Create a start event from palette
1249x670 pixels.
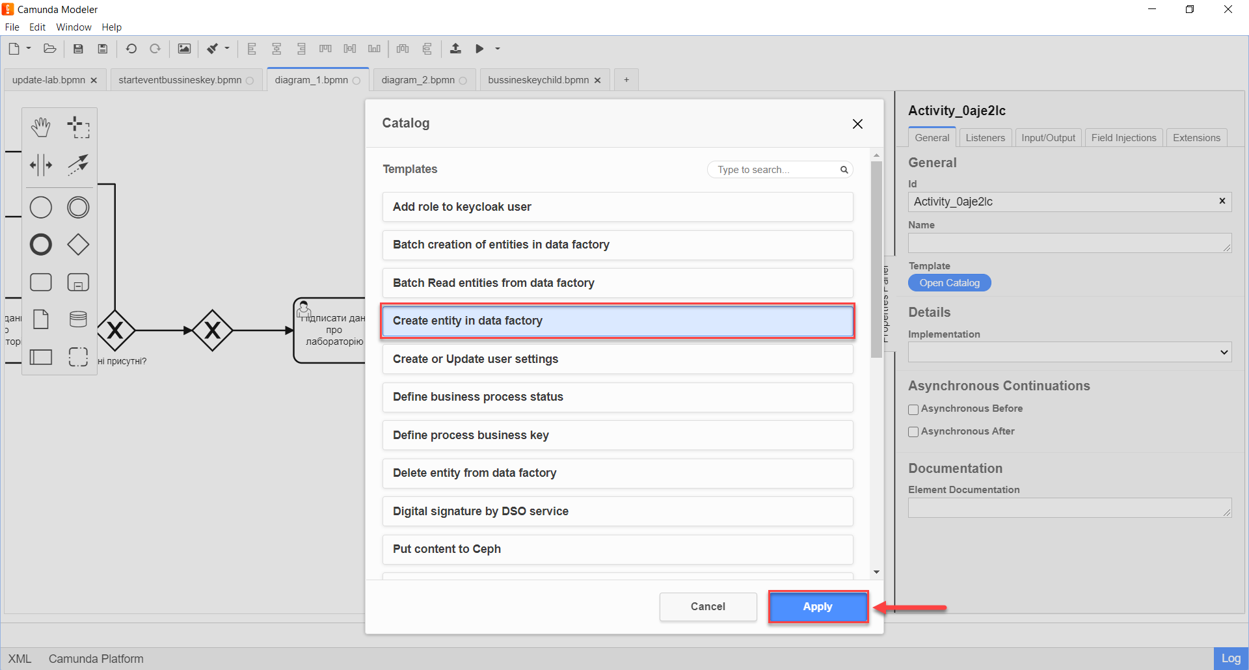tap(41, 208)
